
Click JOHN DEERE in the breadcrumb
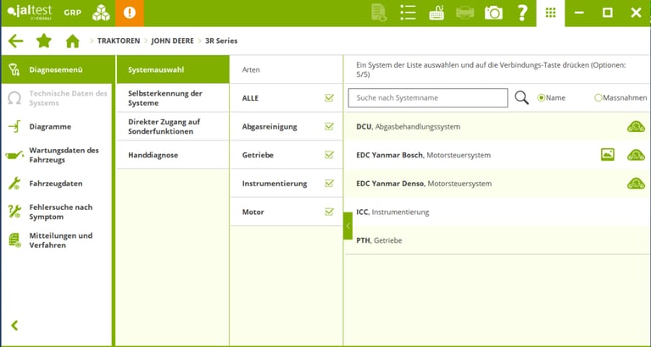172,41
